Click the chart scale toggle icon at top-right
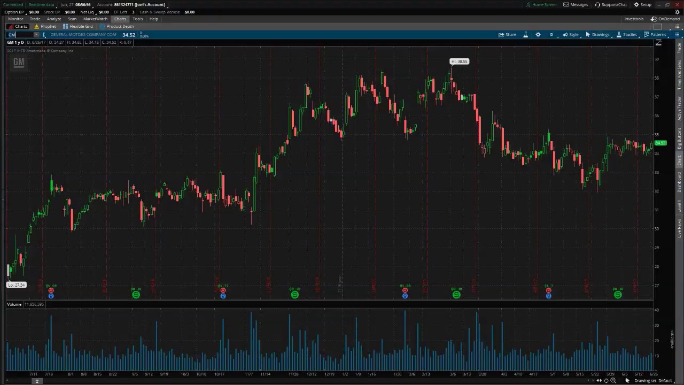The height and width of the screenshot is (385, 684). 658,43
